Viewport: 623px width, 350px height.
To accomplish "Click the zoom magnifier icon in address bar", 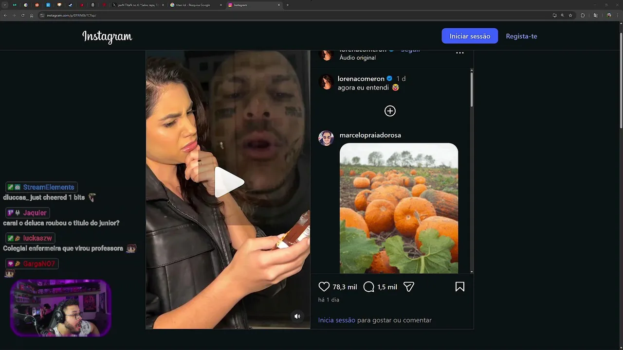I will click(x=563, y=15).
